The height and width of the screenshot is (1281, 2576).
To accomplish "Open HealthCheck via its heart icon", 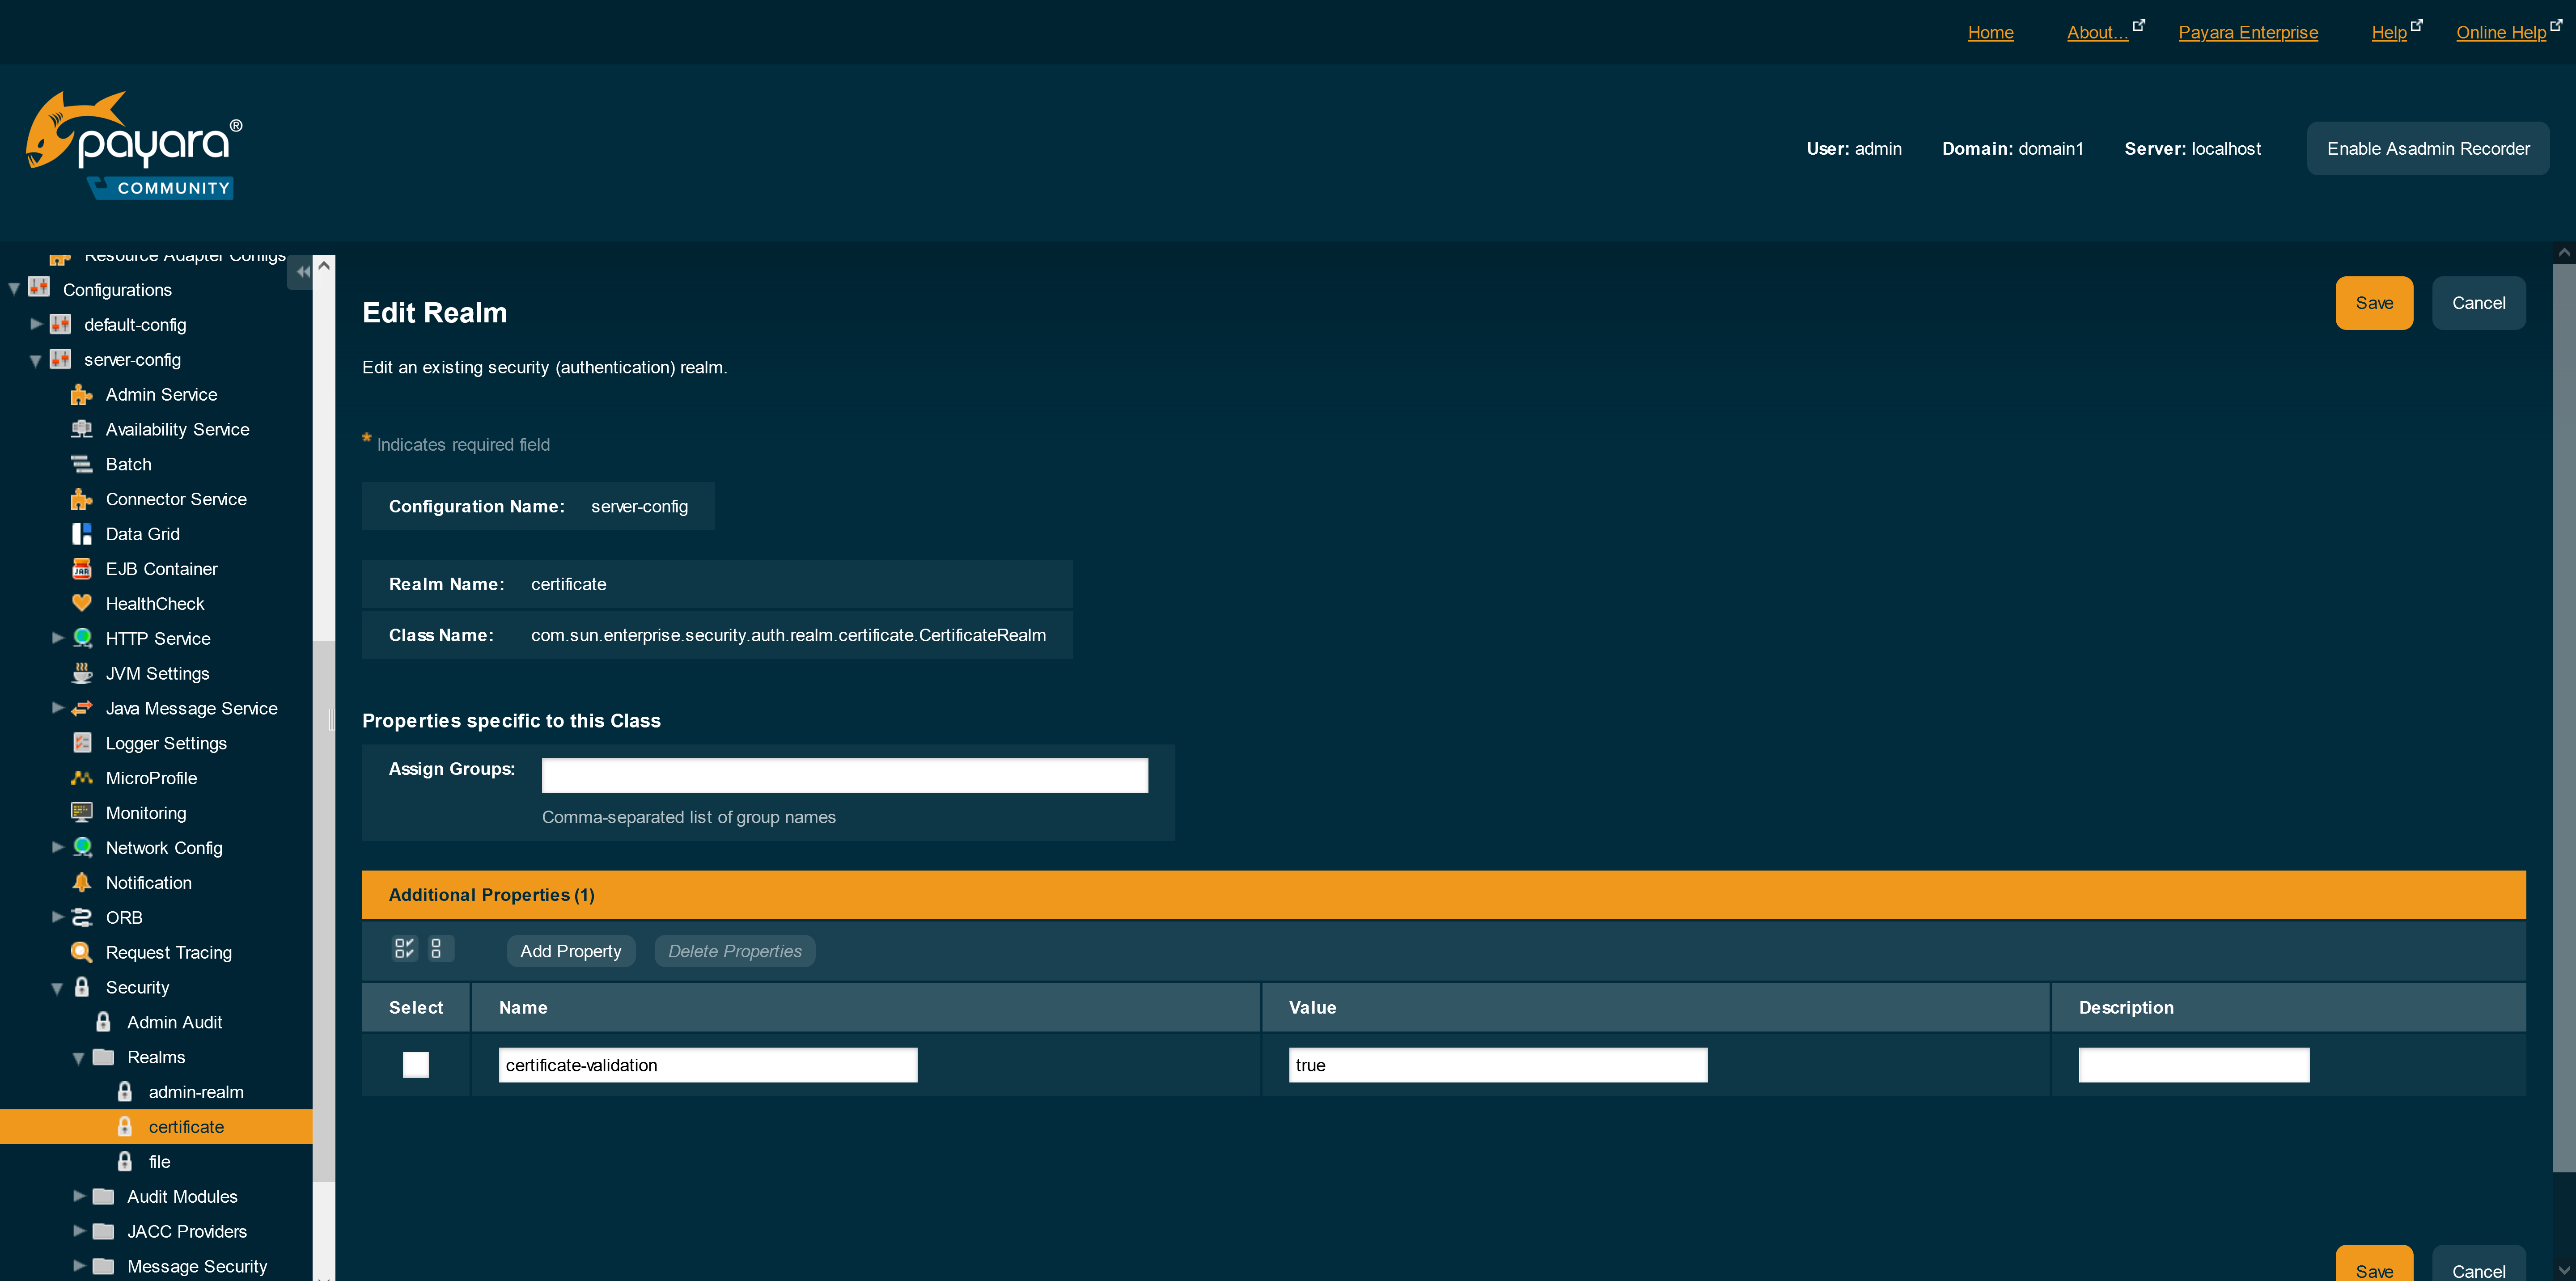I will click(x=81, y=603).
